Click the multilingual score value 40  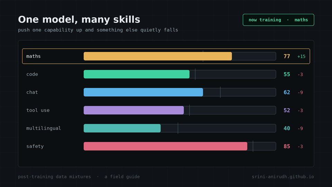287,128
